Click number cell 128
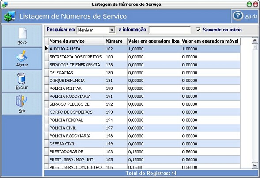The width and height of the screenshot is (260, 178). [116, 65]
